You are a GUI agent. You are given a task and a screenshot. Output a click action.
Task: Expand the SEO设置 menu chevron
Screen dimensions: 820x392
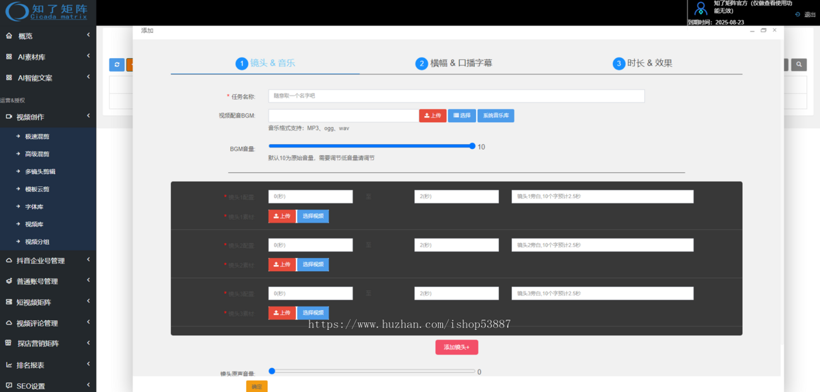[89, 385]
